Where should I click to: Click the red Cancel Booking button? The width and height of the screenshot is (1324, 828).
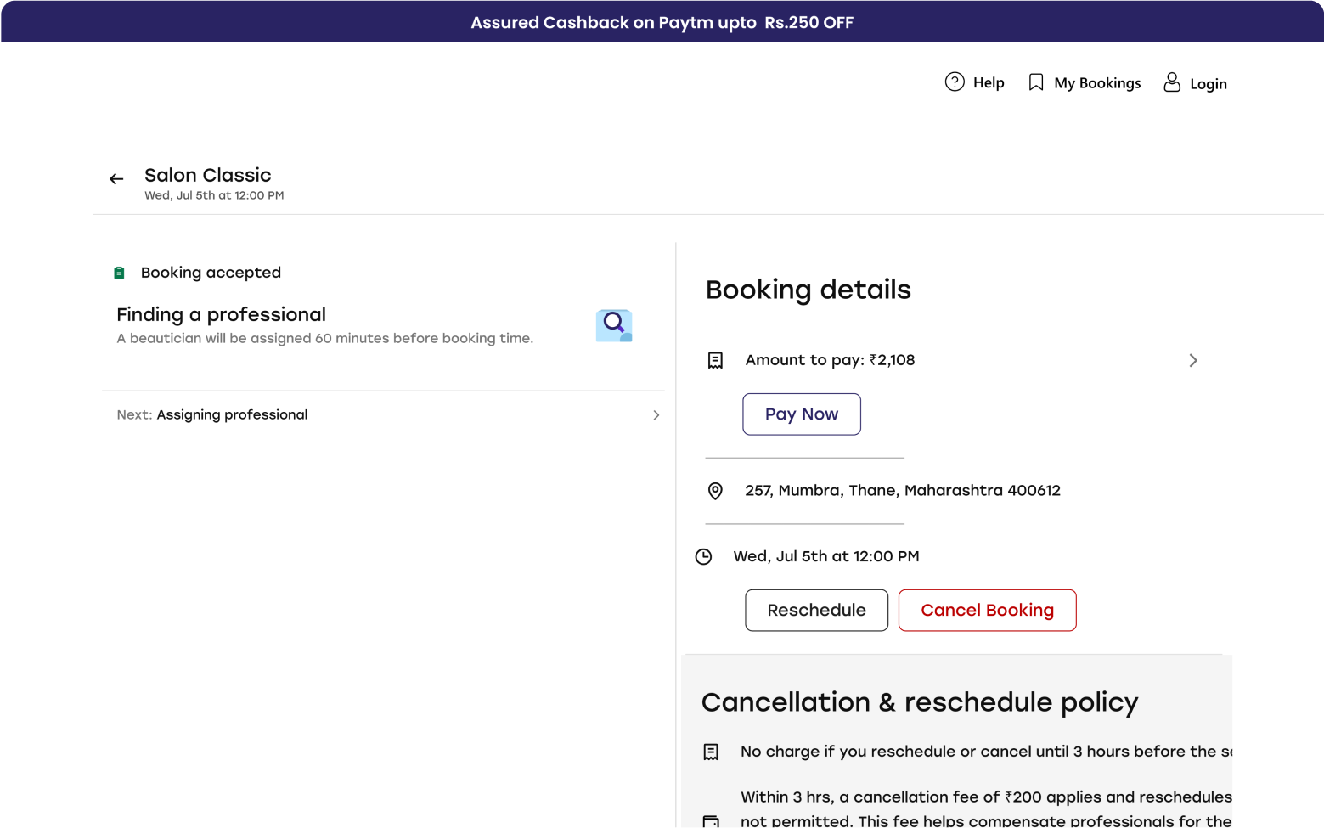(987, 611)
